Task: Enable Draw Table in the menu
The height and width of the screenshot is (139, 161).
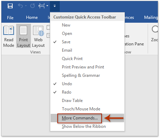Action: tap(87, 101)
